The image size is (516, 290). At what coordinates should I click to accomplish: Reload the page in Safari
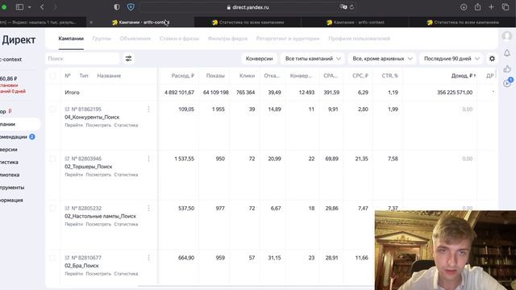(352, 7)
